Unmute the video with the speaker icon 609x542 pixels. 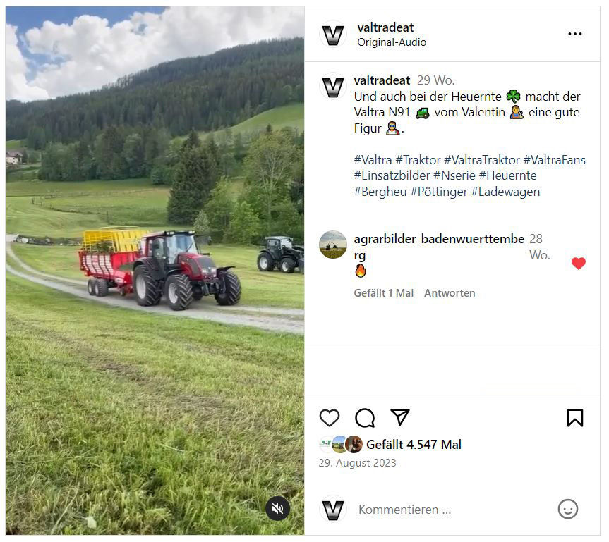point(278,508)
